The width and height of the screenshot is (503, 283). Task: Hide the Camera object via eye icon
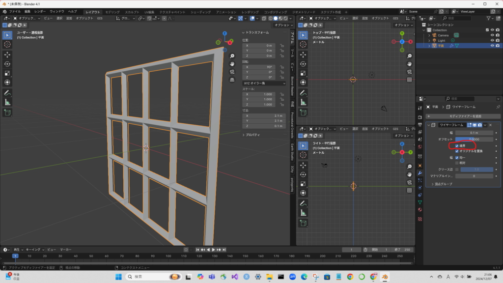[492, 35]
